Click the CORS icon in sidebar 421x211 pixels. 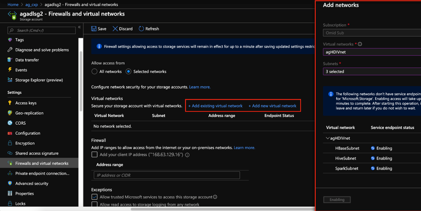click(10, 123)
